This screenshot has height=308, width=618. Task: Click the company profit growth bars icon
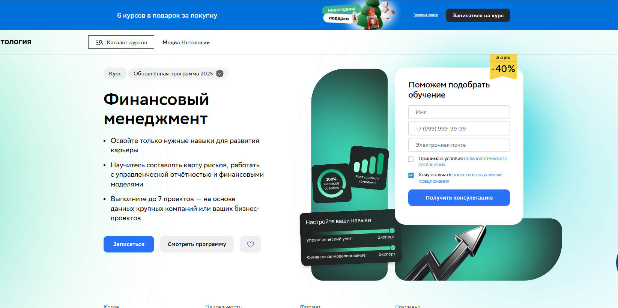coord(369,168)
